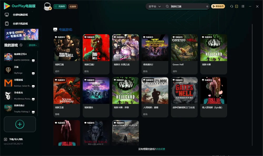Viewport: 263px width, 156px height.
Task: Click the 电脑游戏 section monitor icon
Action: [x=55, y=30]
